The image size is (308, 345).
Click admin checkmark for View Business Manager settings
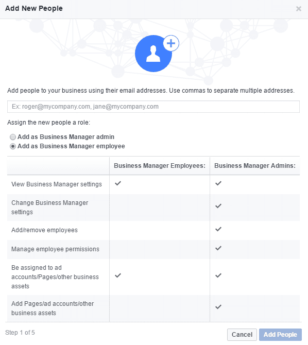tap(218, 183)
